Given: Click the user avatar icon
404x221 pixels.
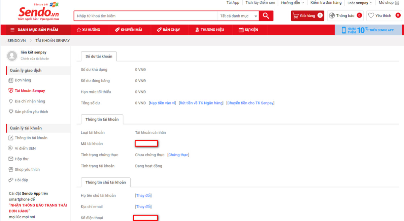Looking at the screenshot, I should click(x=12, y=56).
